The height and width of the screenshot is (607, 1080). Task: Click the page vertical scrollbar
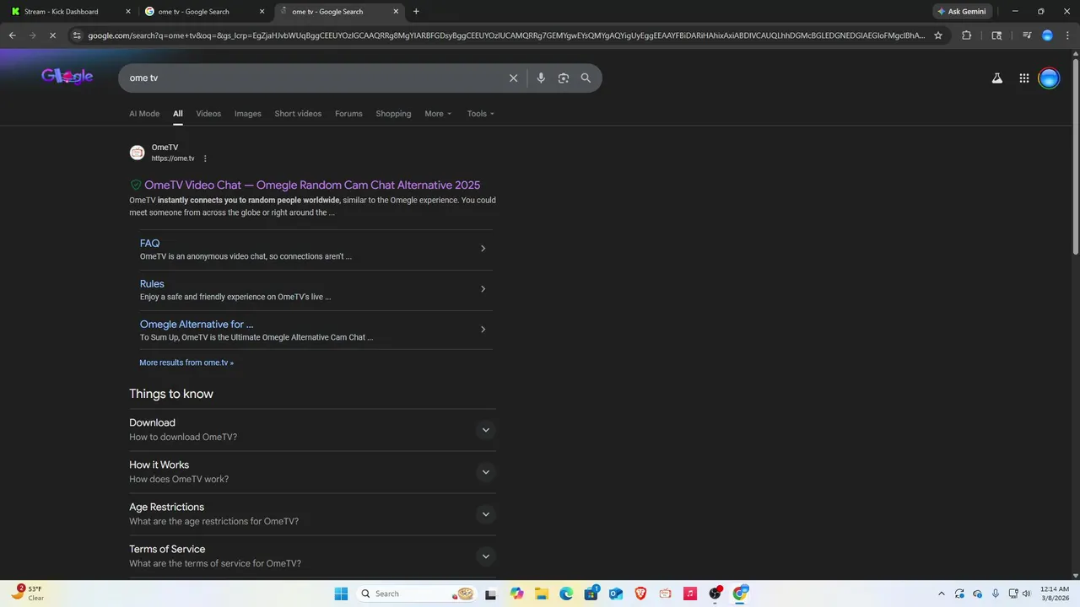pyautogui.click(x=1075, y=156)
